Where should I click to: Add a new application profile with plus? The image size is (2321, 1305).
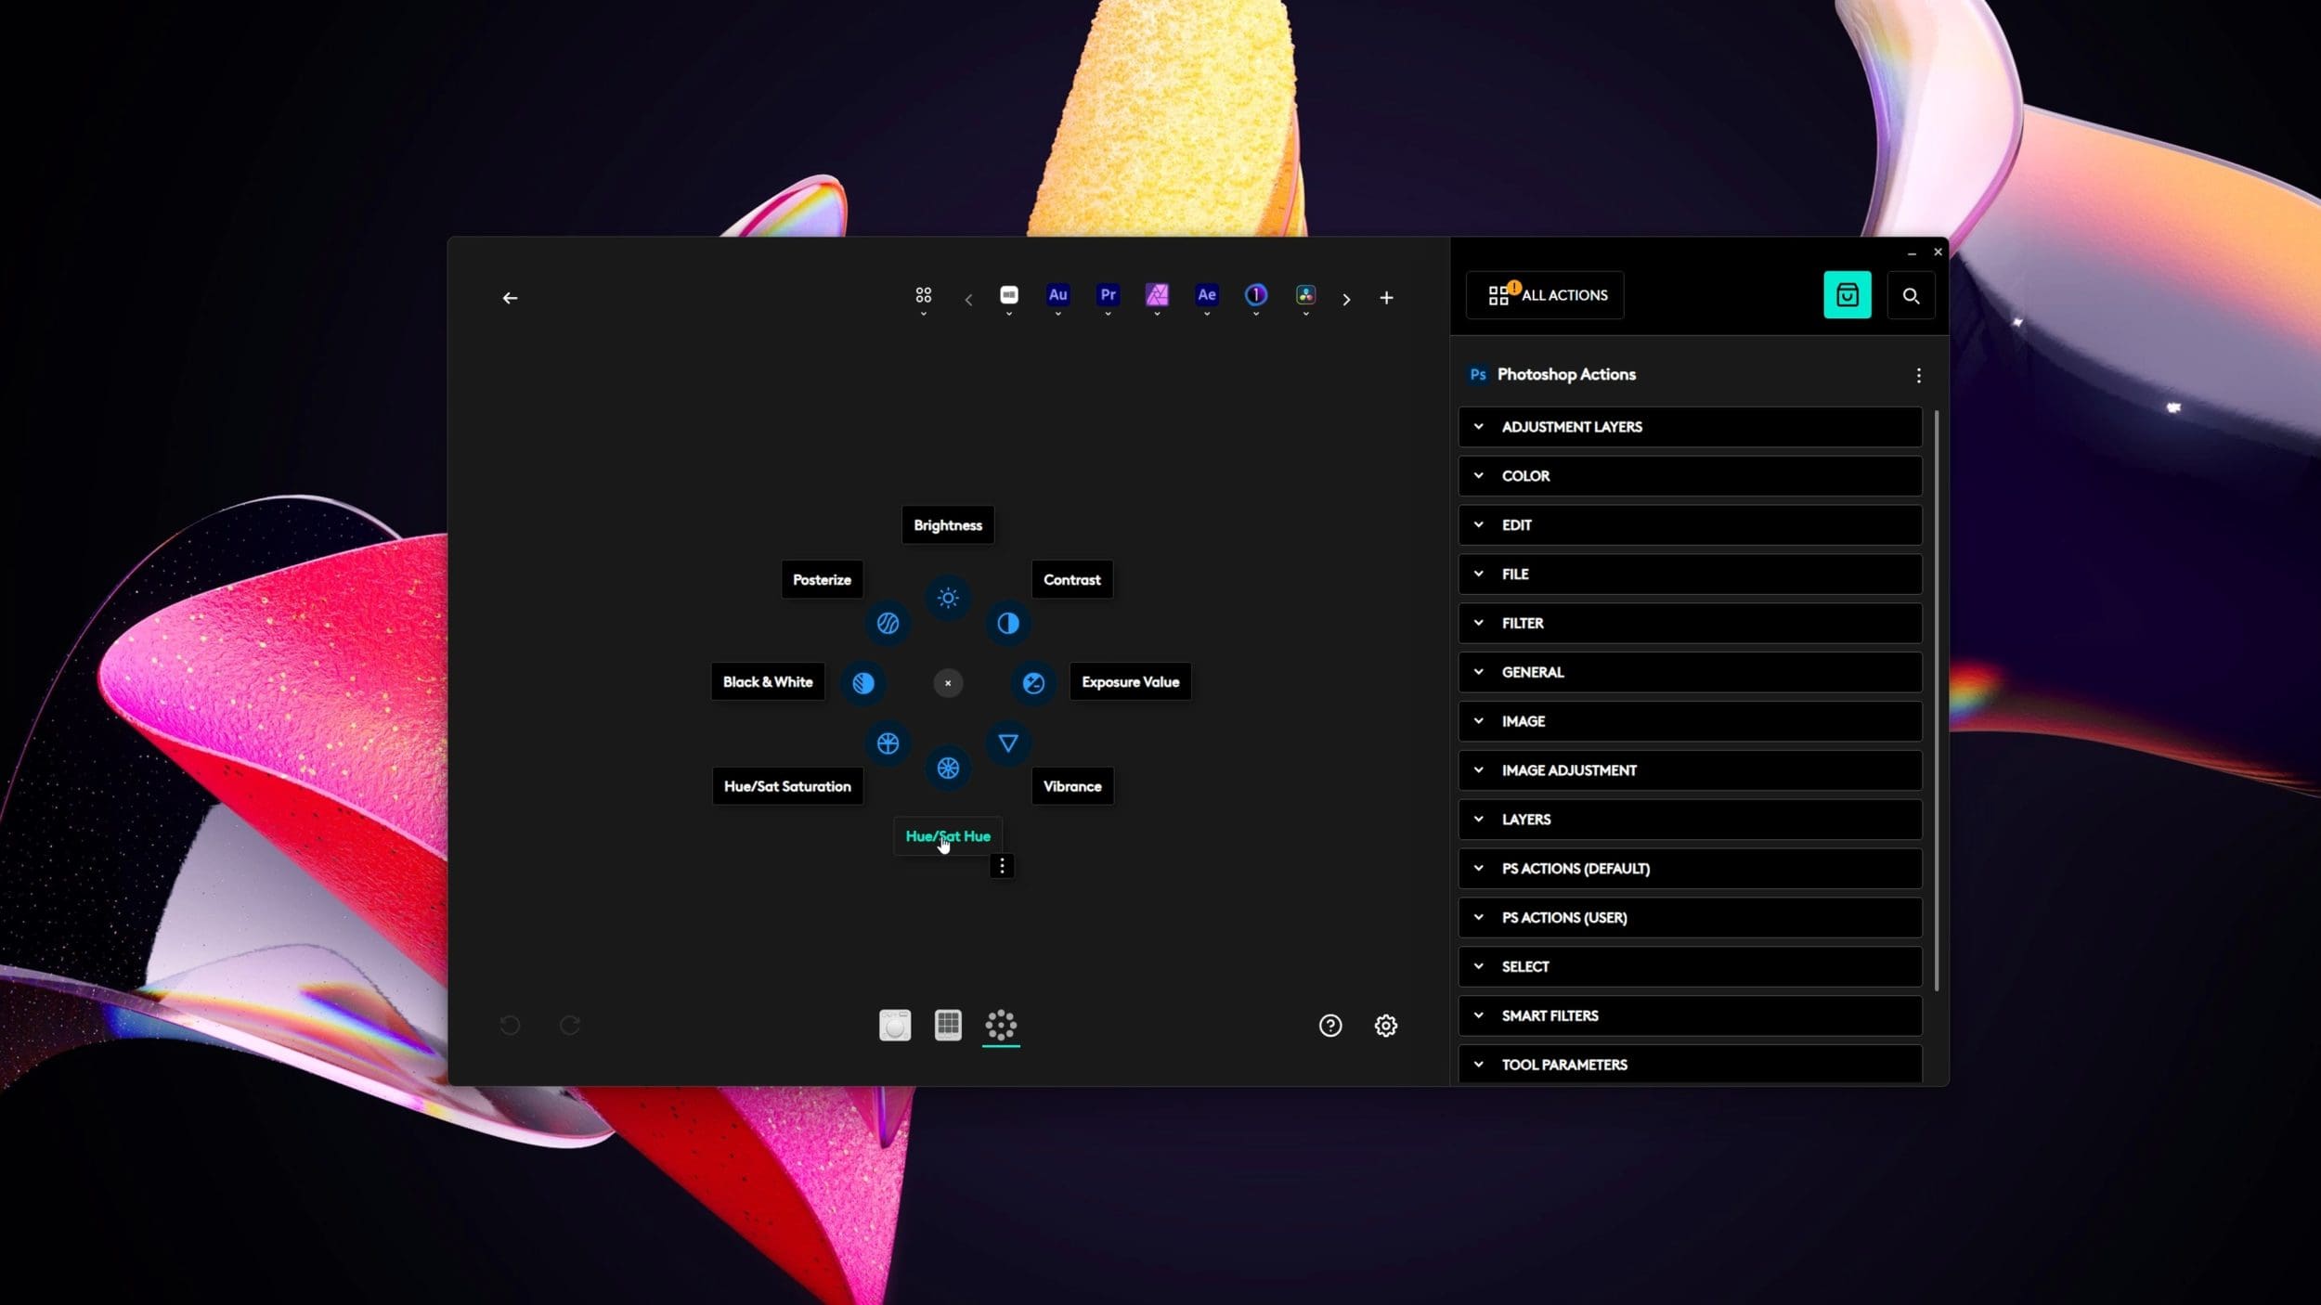click(x=1386, y=298)
